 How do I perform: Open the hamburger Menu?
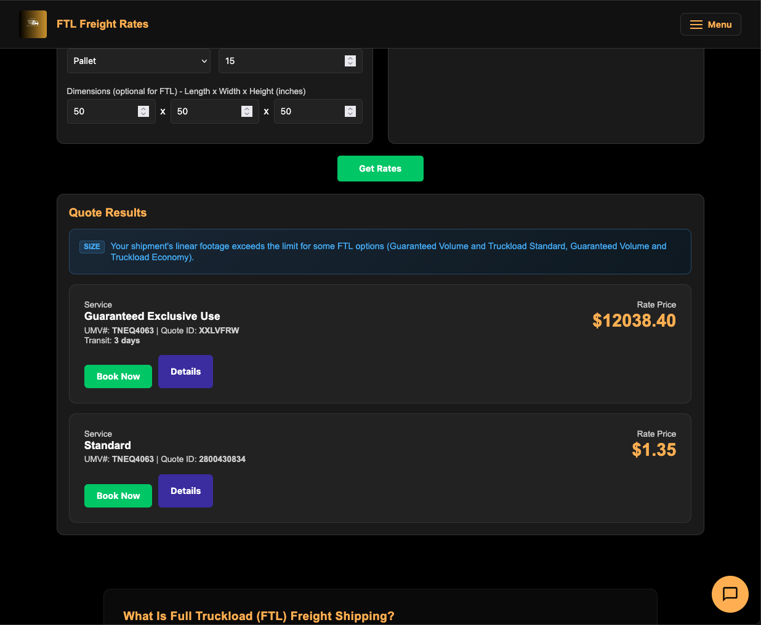click(x=711, y=24)
